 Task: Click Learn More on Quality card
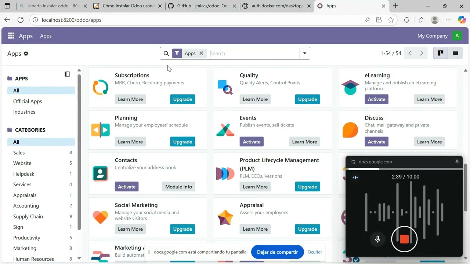click(x=255, y=99)
